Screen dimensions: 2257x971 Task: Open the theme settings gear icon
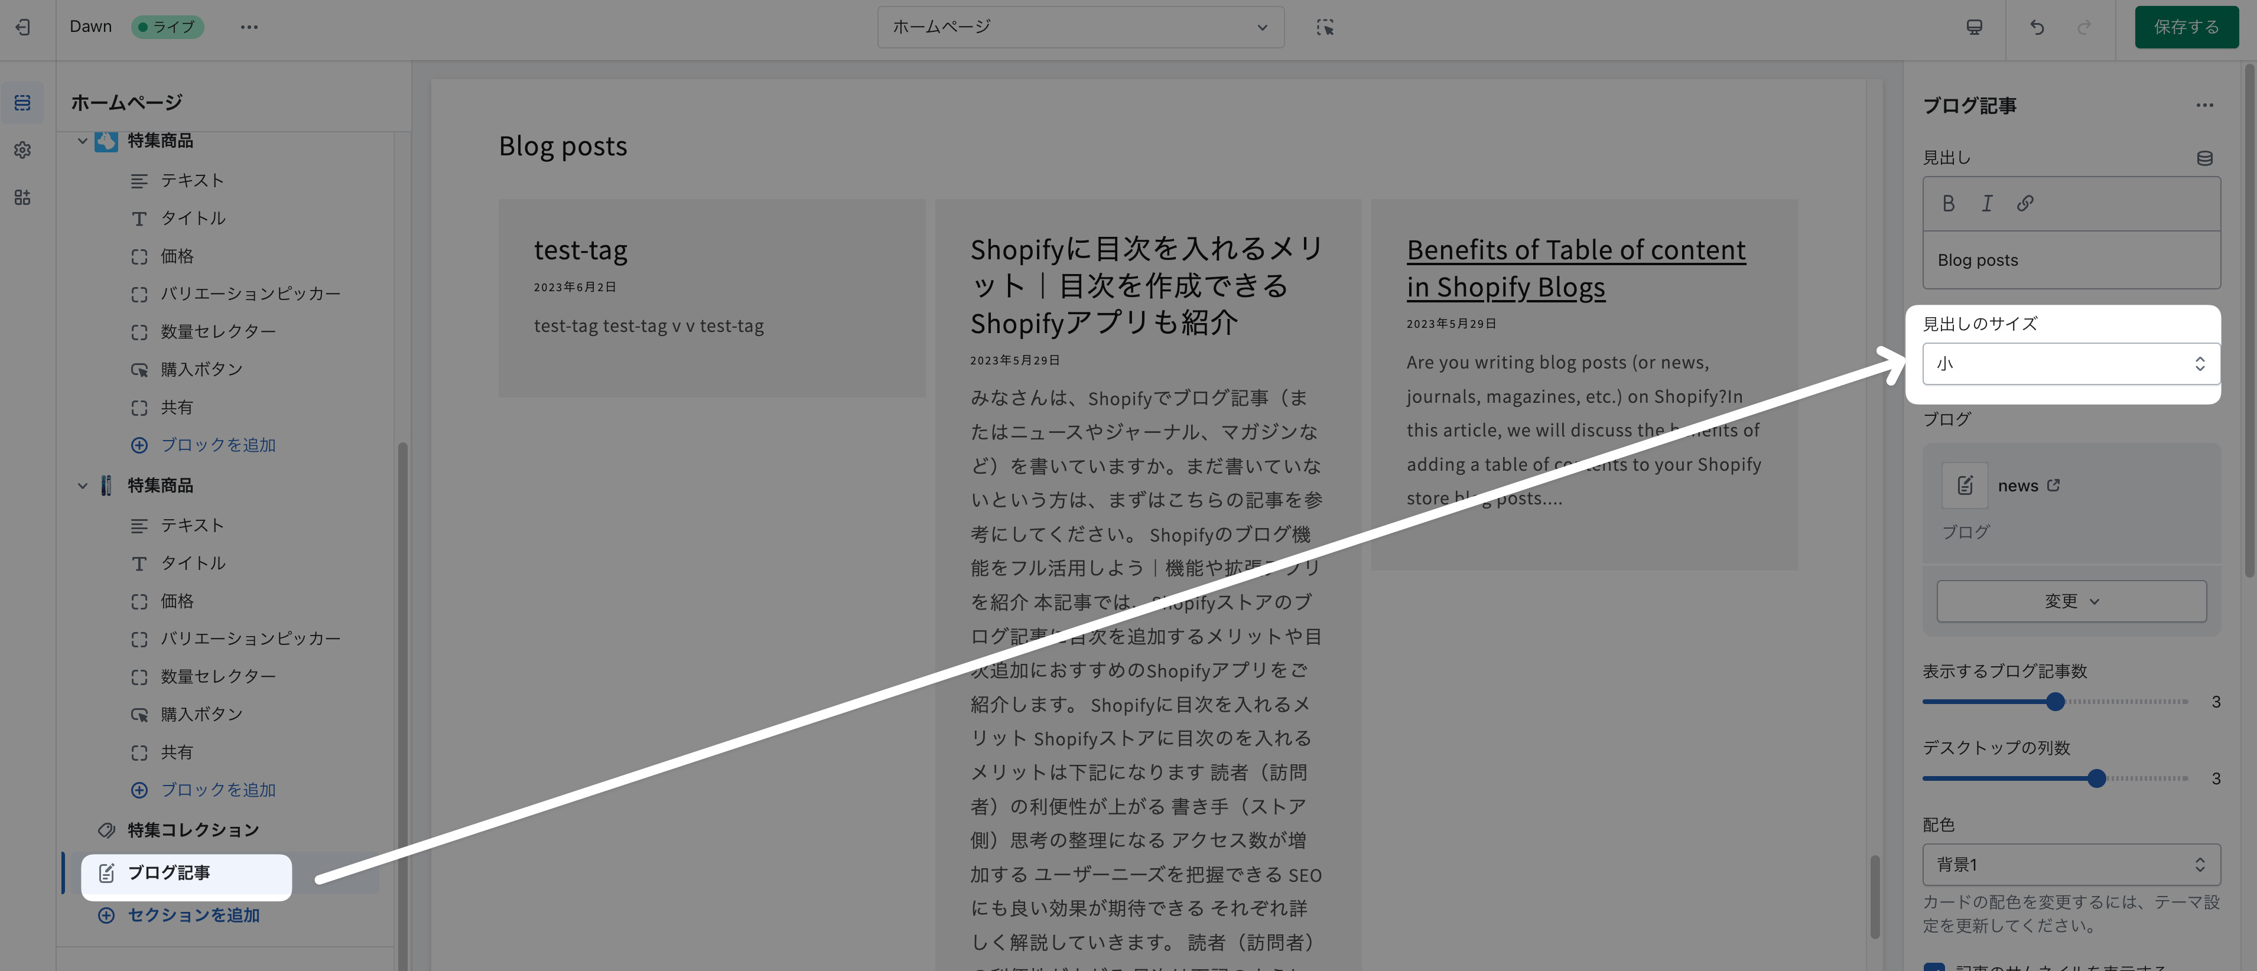point(23,151)
